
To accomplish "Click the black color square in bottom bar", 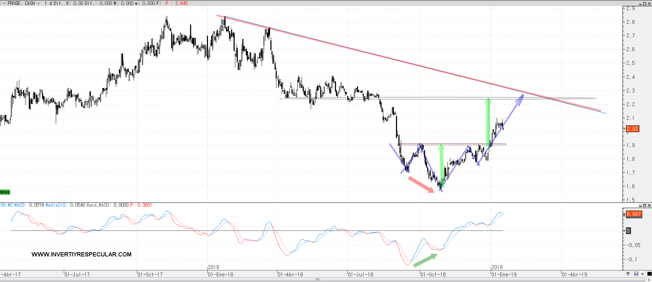I will point(649,274).
